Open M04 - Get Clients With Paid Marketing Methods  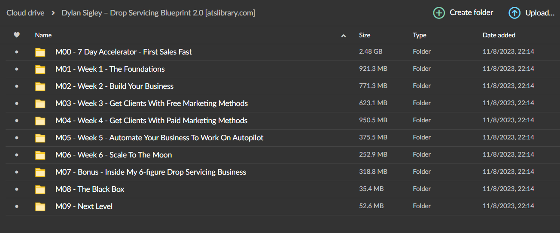click(152, 121)
